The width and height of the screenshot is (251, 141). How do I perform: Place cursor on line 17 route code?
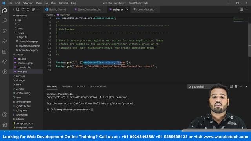(106, 66)
